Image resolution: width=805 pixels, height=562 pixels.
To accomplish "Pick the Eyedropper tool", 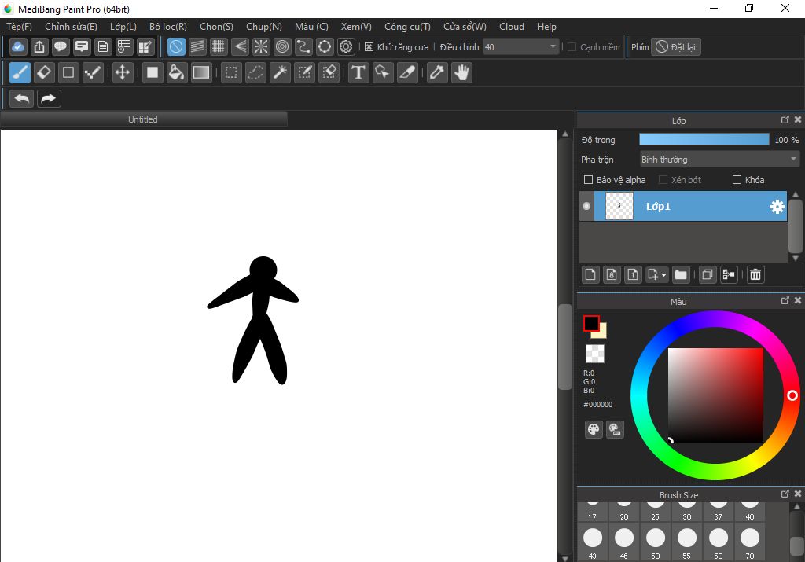I will [x=436, y=73].
